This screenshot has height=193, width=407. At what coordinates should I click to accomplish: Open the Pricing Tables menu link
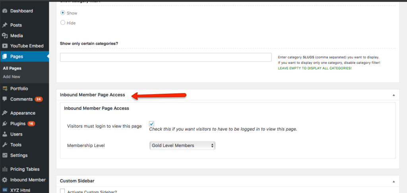point(24,169)
